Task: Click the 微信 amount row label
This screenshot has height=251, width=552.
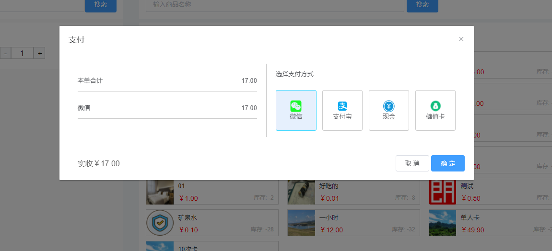Action: click(84, 108)
